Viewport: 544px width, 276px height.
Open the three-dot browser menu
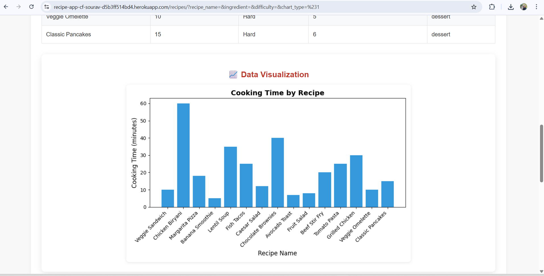click(537, 7)
